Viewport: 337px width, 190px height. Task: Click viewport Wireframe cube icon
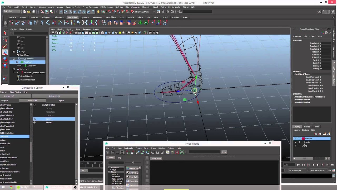pos(102,33)
